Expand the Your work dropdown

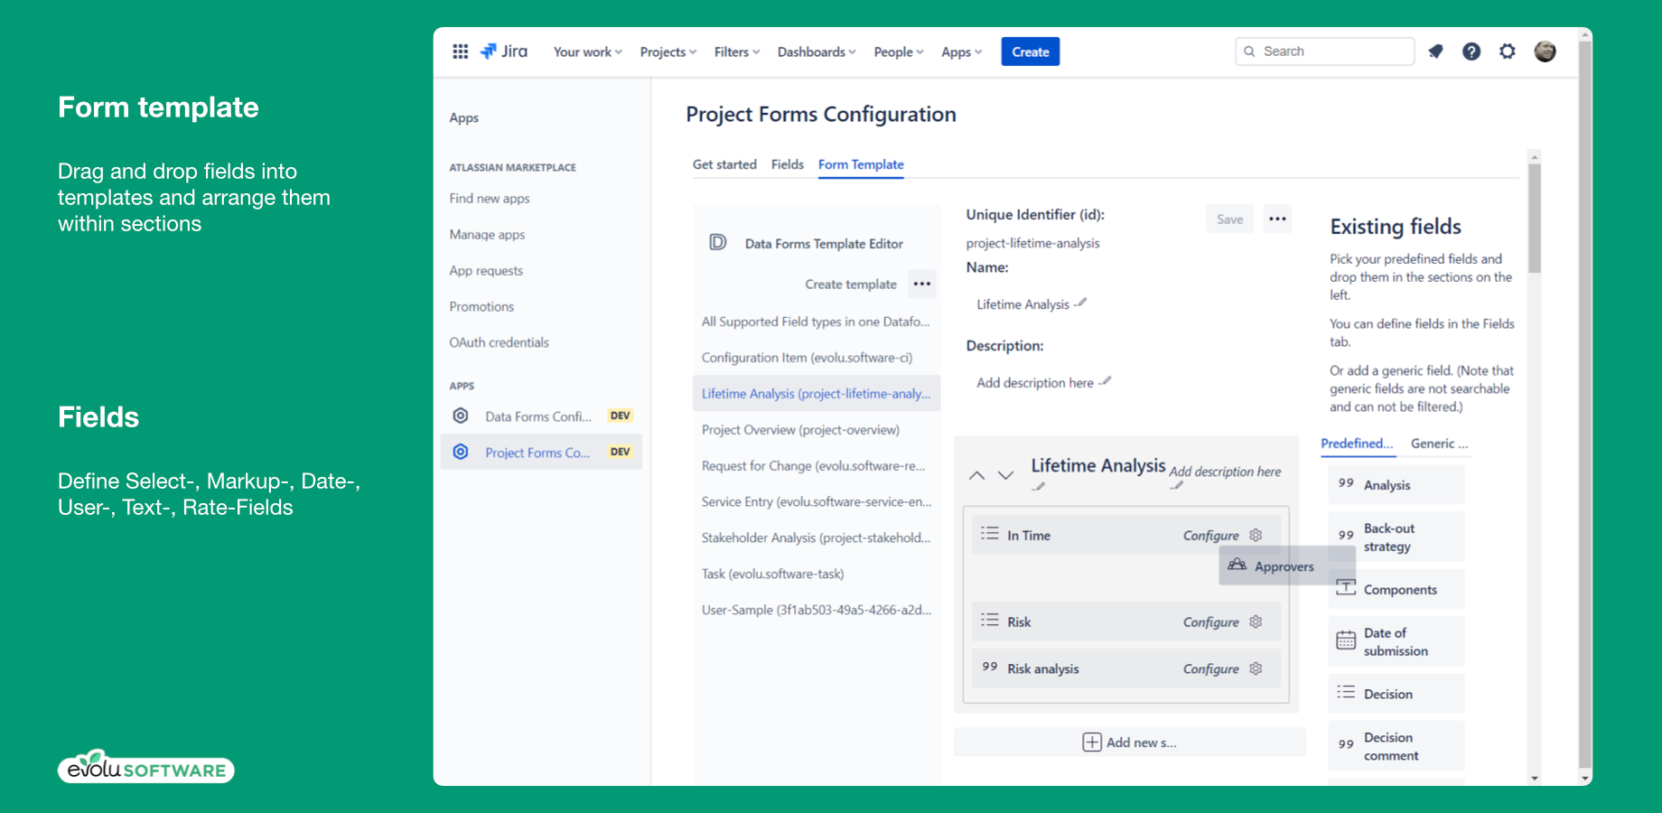click(588, 51)
